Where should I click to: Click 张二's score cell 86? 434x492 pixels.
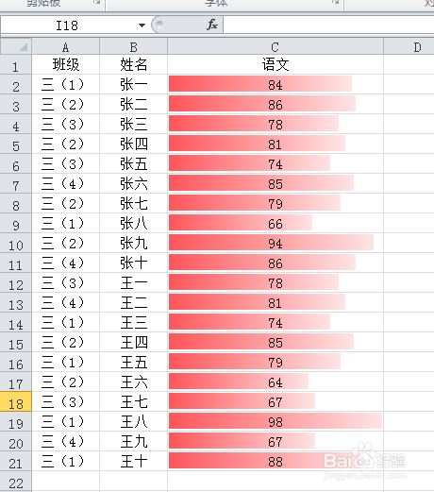pos(275,105)
